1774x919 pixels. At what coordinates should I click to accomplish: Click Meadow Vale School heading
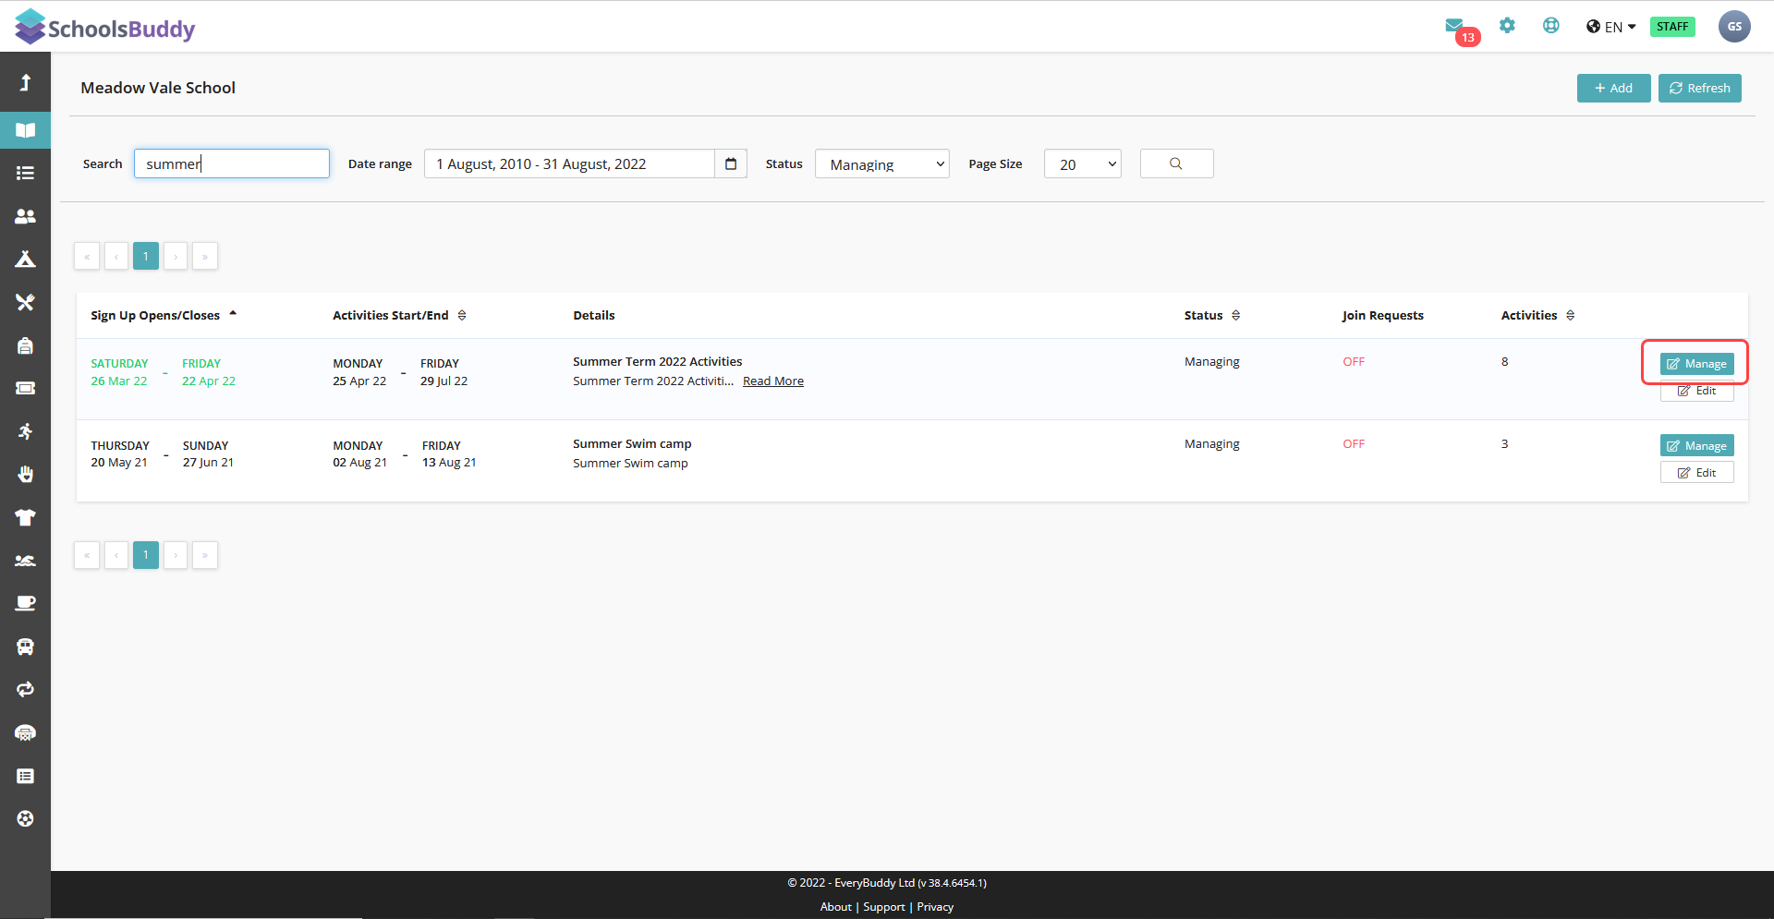(x=158, y=88)
